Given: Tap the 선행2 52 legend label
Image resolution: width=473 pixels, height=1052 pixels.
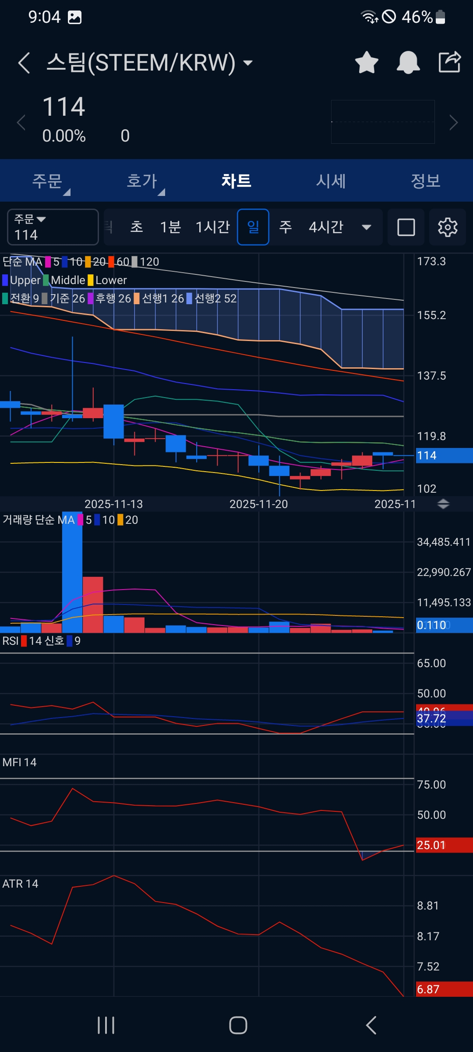Looking at the screenshot, I should click(x=215, y=299).
